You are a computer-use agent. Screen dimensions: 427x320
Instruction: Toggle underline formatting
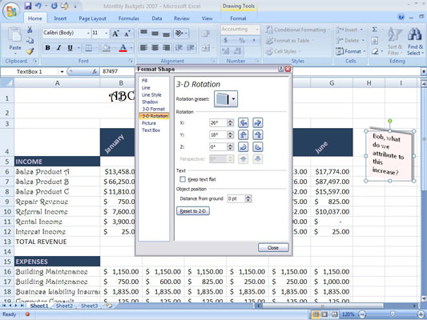pos(70,48)
